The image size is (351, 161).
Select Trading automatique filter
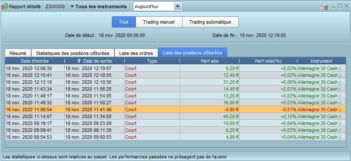point(210,22)
